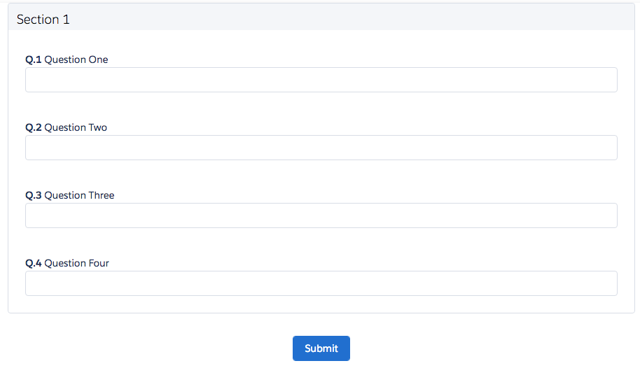Click the 'Question One' label text
The height and width of the screenshot is (368, 640).
click(x=76, y=59)
